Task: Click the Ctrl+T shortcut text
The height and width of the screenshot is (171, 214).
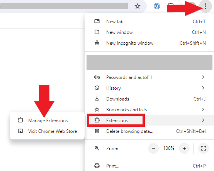Action: [199, 21]
